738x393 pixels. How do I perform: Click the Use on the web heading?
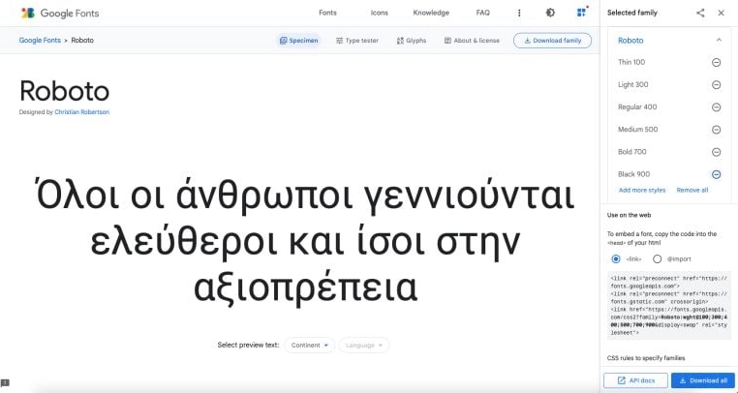click(629, 215)
